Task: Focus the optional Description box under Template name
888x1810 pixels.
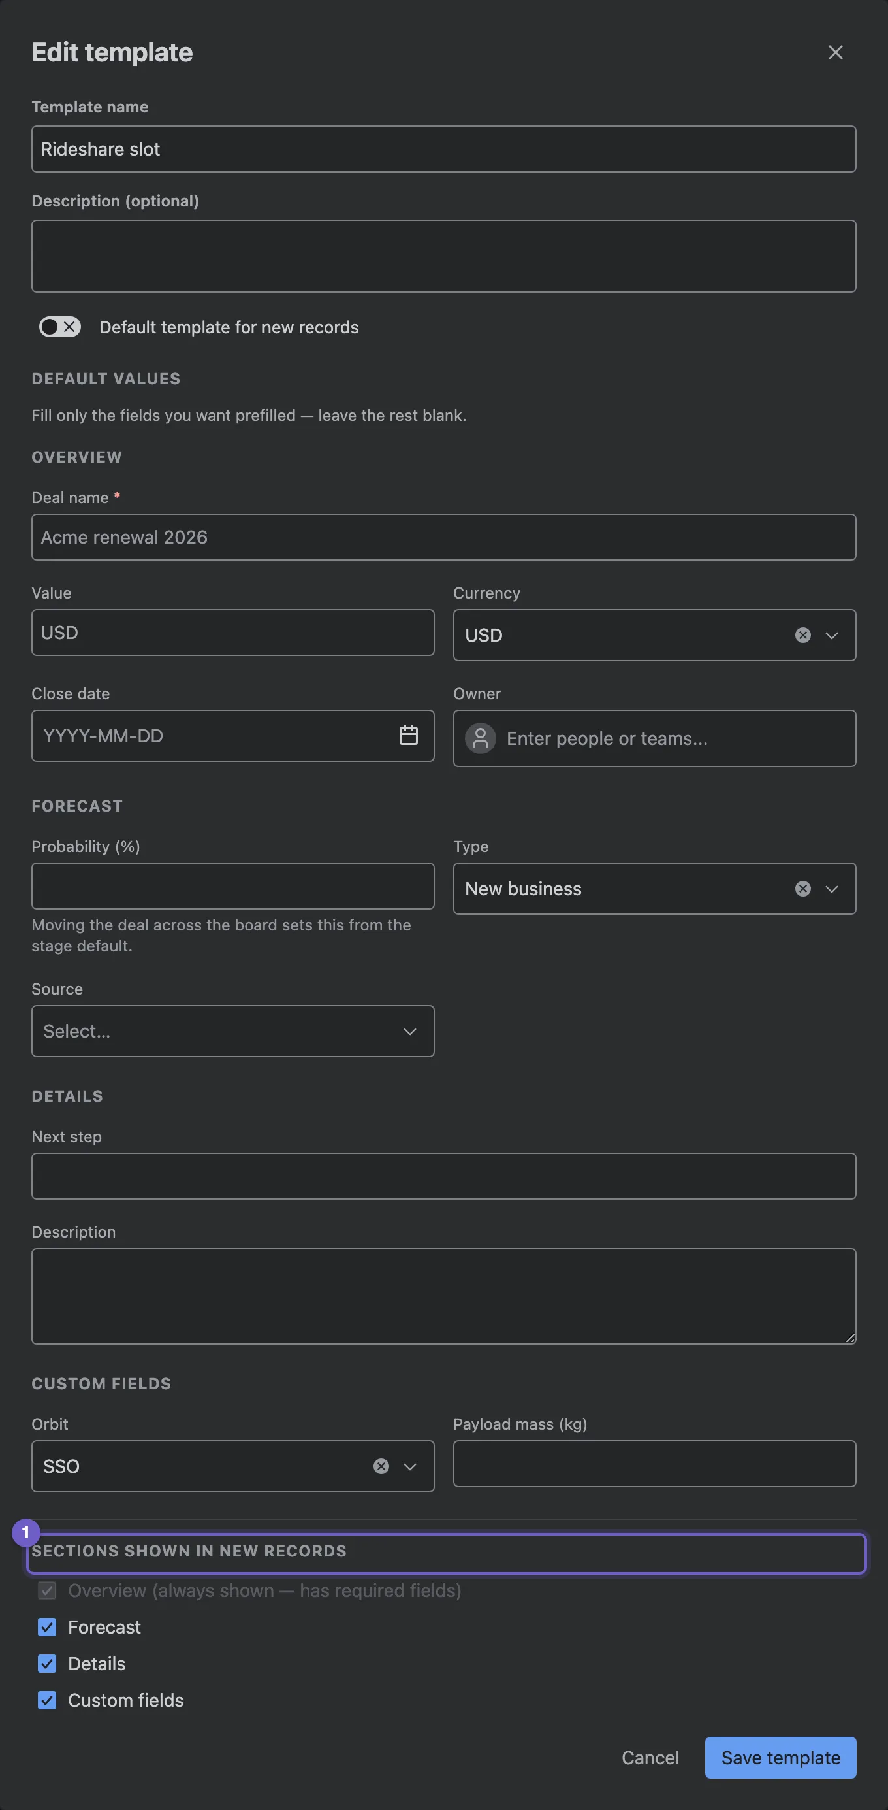Action: click(x=443, y=255)
